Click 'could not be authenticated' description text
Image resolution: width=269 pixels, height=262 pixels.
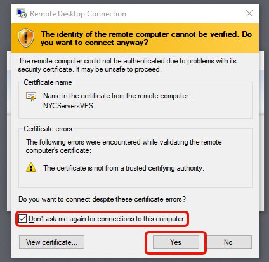point(127,65)
